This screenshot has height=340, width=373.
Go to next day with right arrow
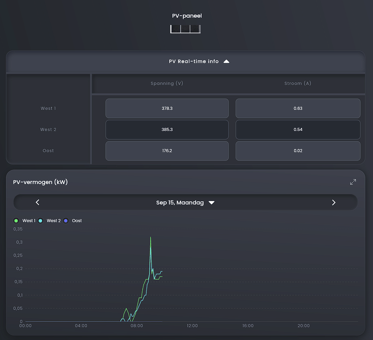click(x=333, y=202)
